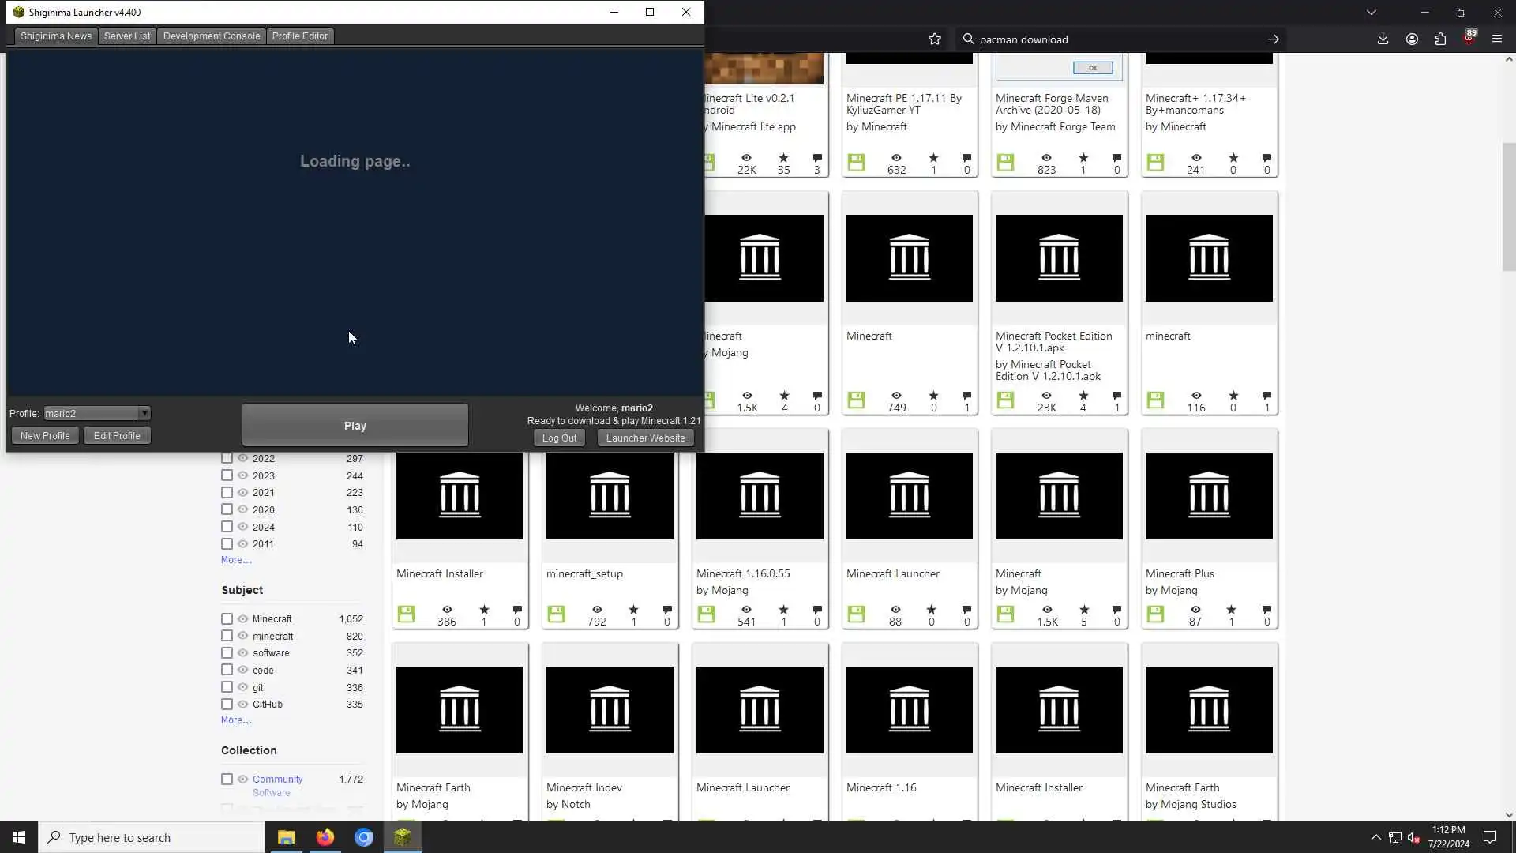Click the favorite star on Minecraft Plus card

[1231, 610]
